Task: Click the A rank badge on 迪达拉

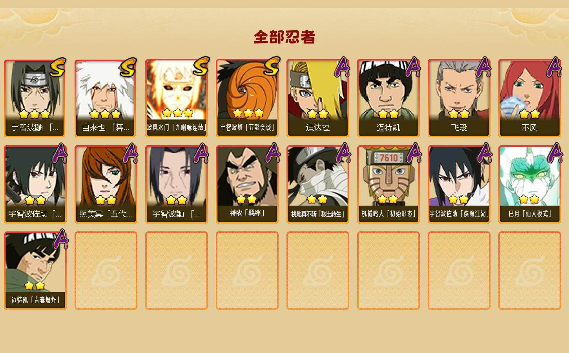Action: pyautogui.click(x=342, y=67)
